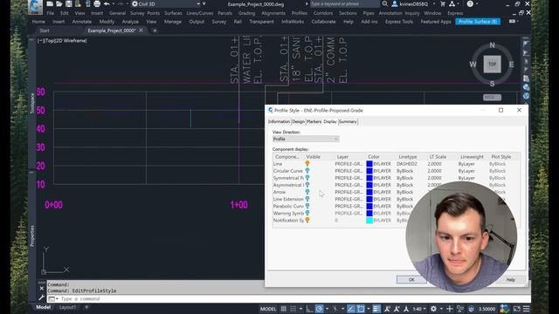Click the Open file folder icon
The height and width of the screenshot is (314, 559).
click(x=59, y=3)
